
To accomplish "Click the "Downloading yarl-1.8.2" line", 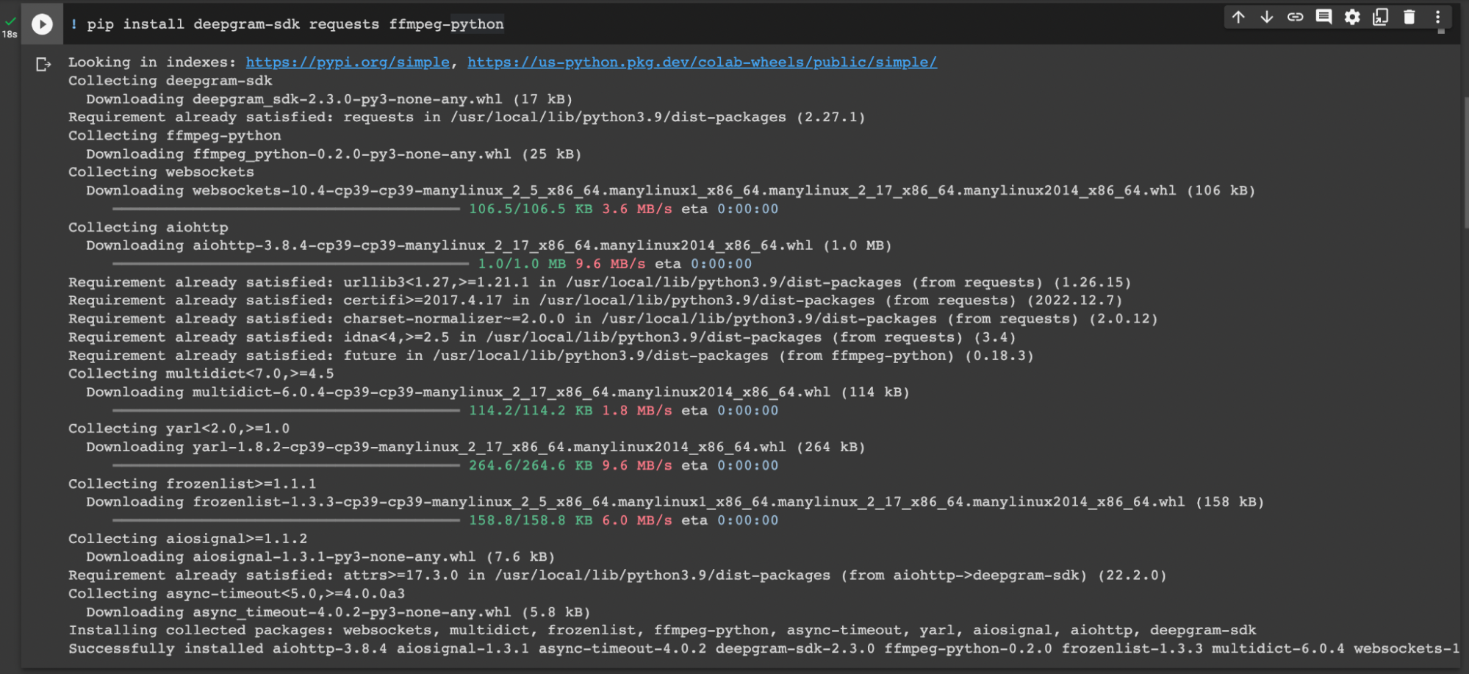I will [475, 447].
